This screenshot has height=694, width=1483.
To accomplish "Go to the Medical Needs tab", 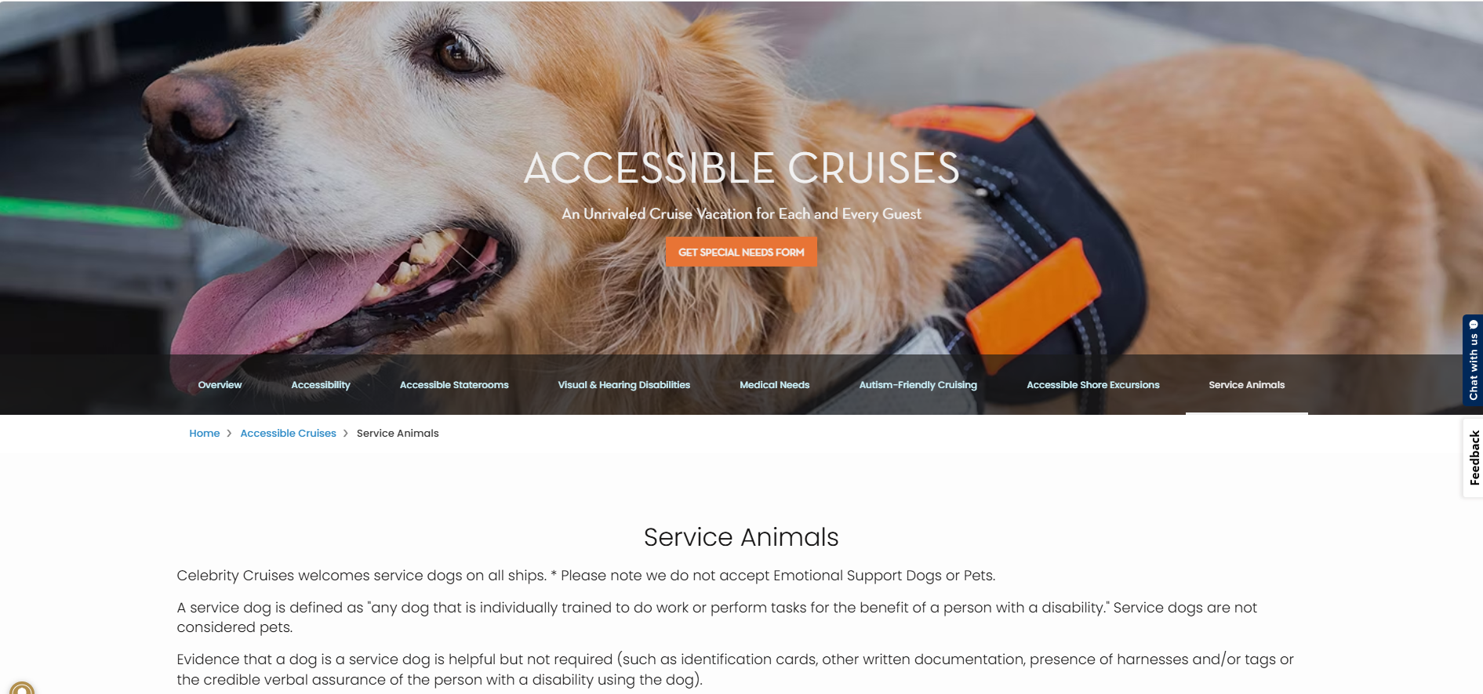I will [x=775, y=385].
